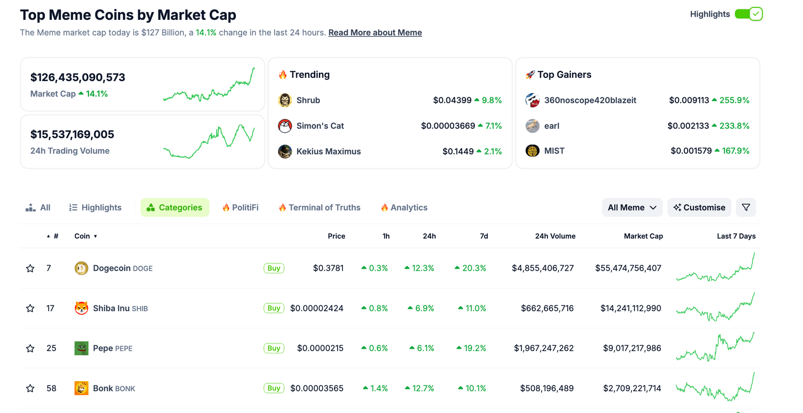803x413 pixels.
Task: Open the Customise table button
Action: coord(699,208)
